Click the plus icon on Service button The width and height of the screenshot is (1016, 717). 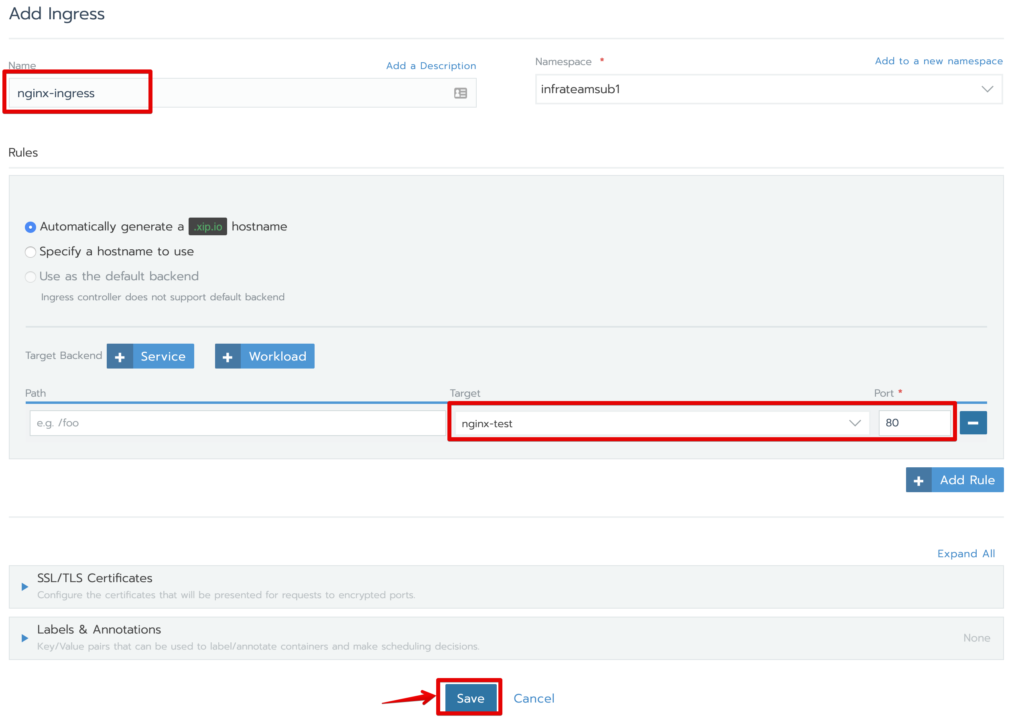[120, 357]
